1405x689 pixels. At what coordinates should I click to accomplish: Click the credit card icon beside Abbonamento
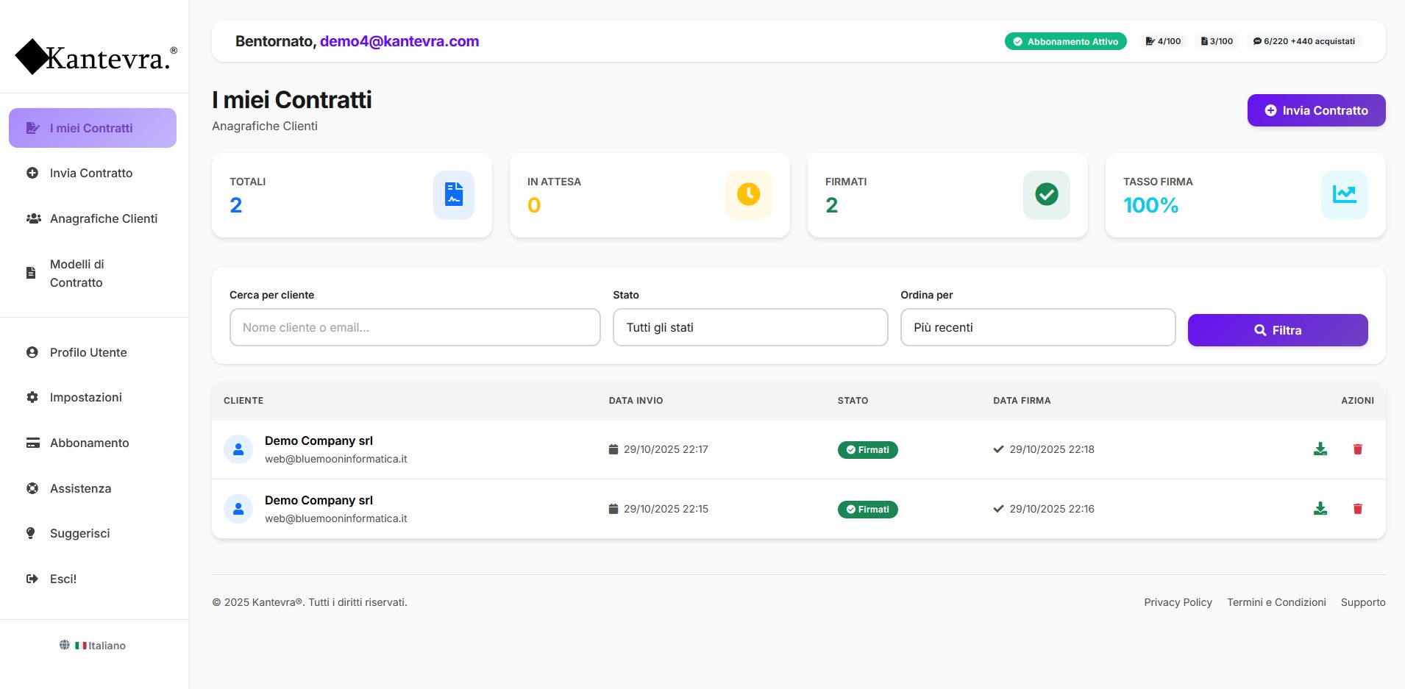tap(33, 443)
